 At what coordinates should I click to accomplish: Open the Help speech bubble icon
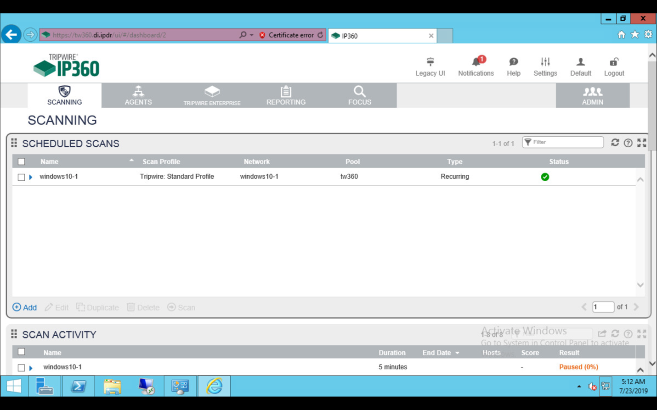point(514,62)
